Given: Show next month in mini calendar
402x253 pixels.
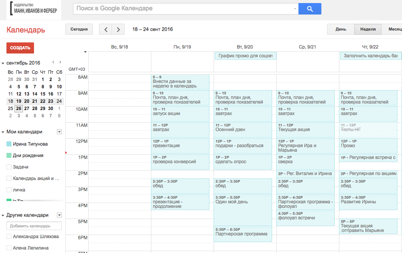Looking at the screenshot, I should tap(60, 62).
